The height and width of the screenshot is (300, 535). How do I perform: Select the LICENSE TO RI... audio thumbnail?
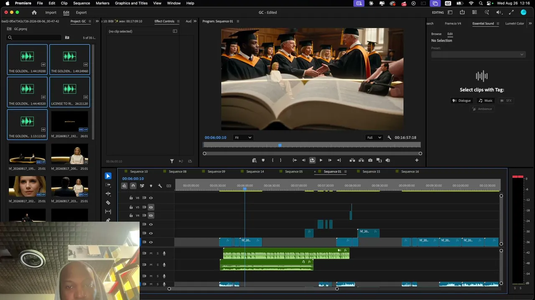[x=69, y=92]
